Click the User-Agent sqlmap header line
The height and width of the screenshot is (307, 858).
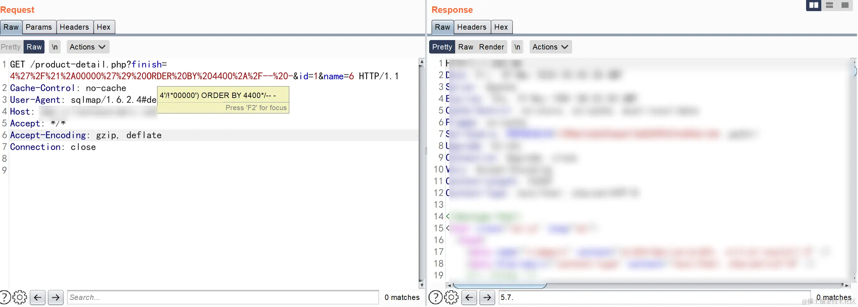pyautogui.click(x=83, y=100)
